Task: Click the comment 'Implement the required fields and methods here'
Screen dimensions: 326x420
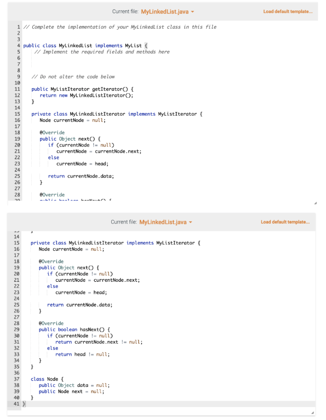Action: point(102,52)
